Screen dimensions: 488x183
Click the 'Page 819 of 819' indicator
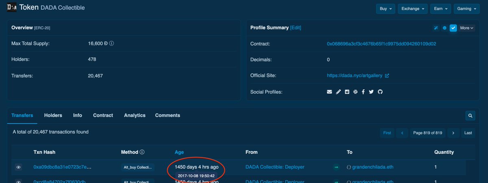[x=427, y=133]
